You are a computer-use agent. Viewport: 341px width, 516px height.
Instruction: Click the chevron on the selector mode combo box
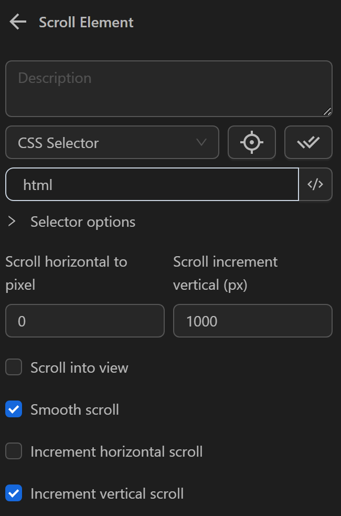pyautogui.click(x=201, y=142)
